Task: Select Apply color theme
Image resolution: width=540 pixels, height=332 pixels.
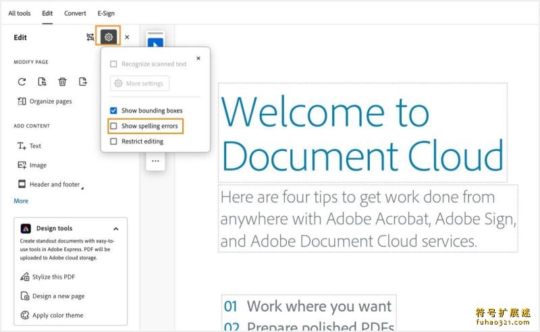Action: [x=52, y=316]
